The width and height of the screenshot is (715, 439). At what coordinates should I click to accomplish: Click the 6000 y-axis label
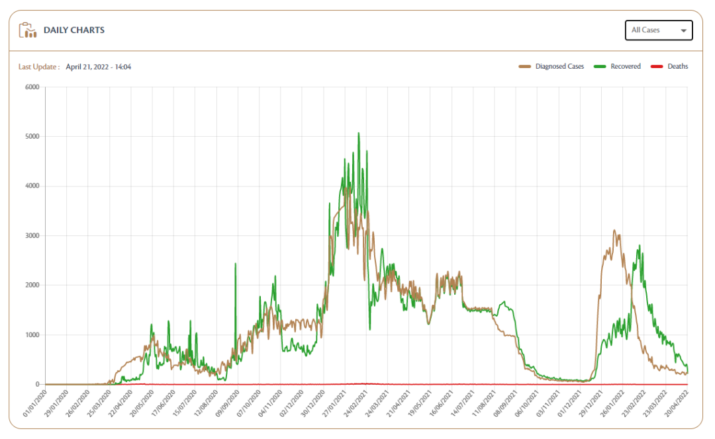pos(32,87)
